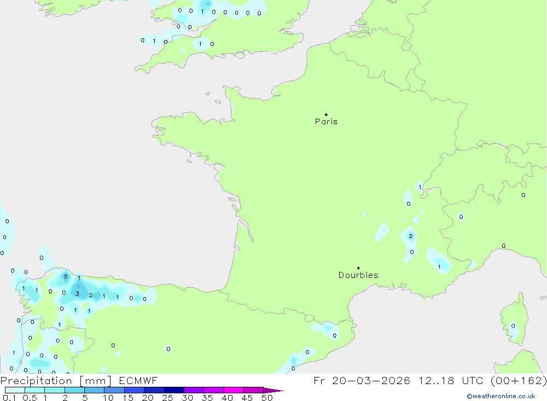Click the precipitation value 3 over northern Spain
The height and width of the screenshot is (401, 547).
77,294
